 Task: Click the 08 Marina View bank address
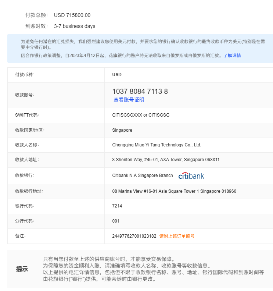(x=174, y=191)
